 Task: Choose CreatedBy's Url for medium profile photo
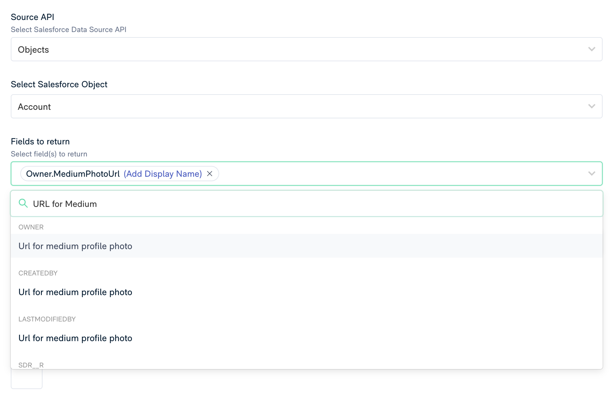tap(75, 292)
